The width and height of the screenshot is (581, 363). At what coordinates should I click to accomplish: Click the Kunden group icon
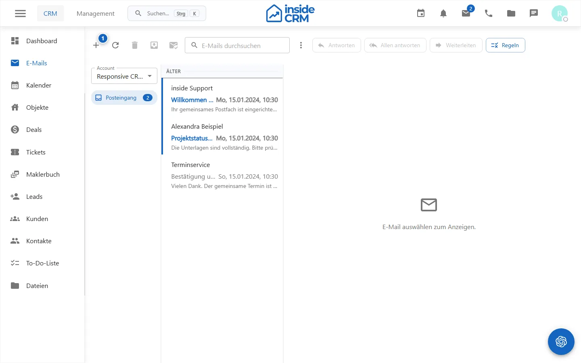[x=15, y=219]
